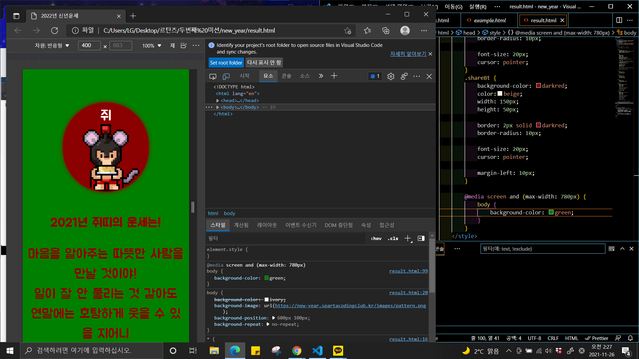The height and width of the screenshot is (359, 639).
Task: Click the new style rule plus icon
Action: (x=408, y=238)
